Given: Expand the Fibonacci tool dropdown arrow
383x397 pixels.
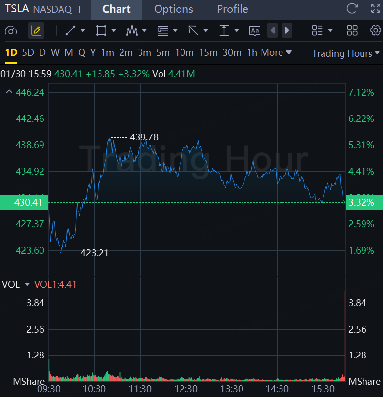Looking at the screenshot, I should (175, 30).
